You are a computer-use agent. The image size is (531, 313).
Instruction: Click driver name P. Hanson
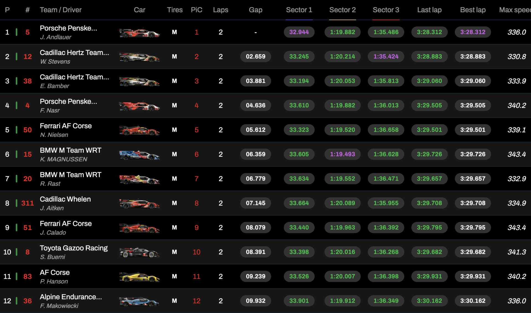(54, 281)
